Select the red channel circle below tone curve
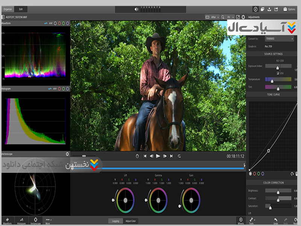Viewport: 301px width, 226px height. (254, 174)
